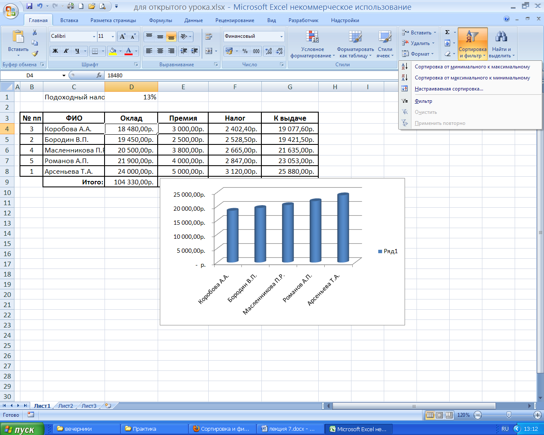Image resolution: width=544 pixels, height=435 pixels.
Task: Toggle bold formatting (Ж)
Action: tap(55, 51)
